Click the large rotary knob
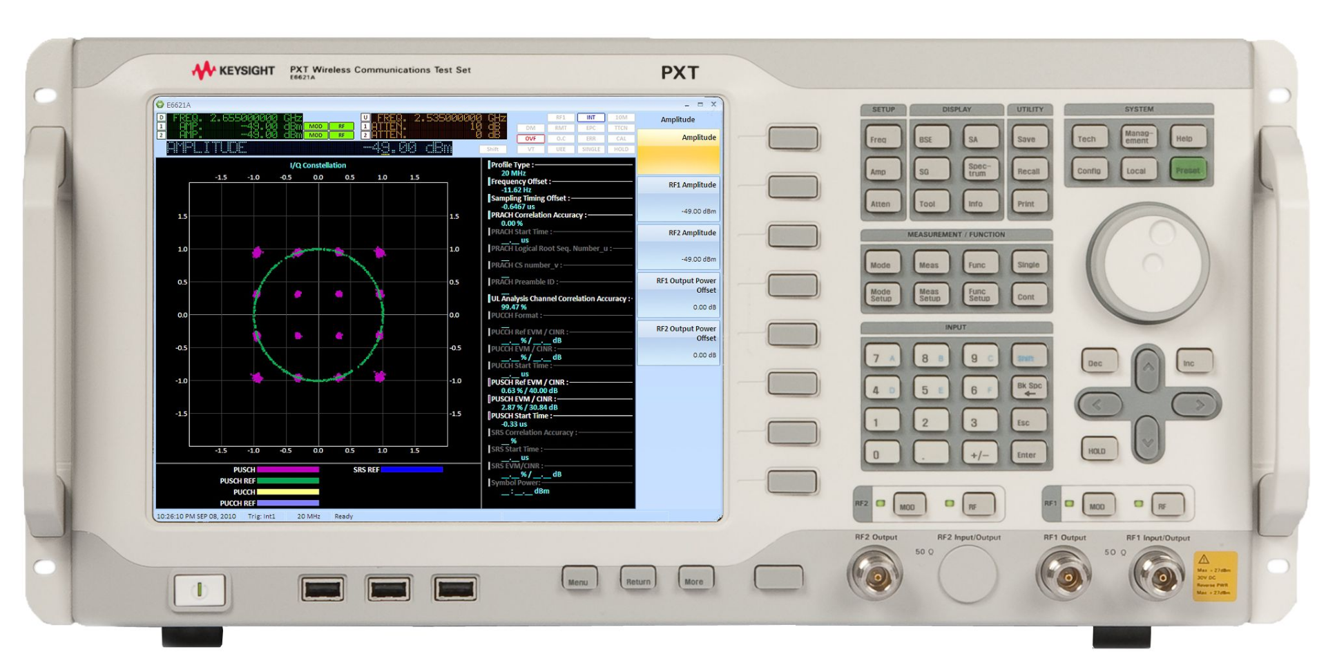The image size is (1326, 663). tap(1148, 263)
